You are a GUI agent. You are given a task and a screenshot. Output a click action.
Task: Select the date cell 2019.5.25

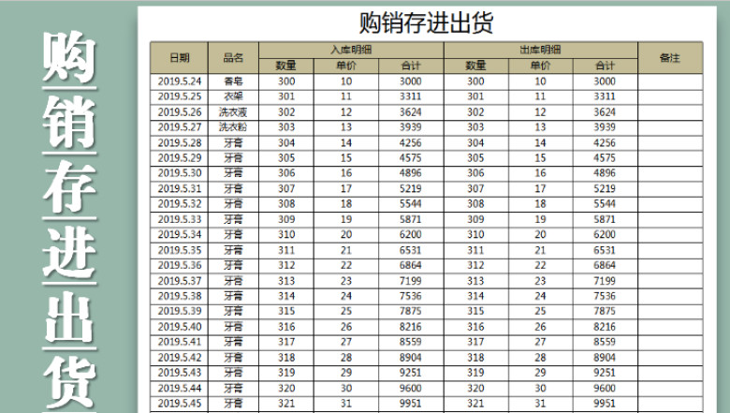coord(180,96)
